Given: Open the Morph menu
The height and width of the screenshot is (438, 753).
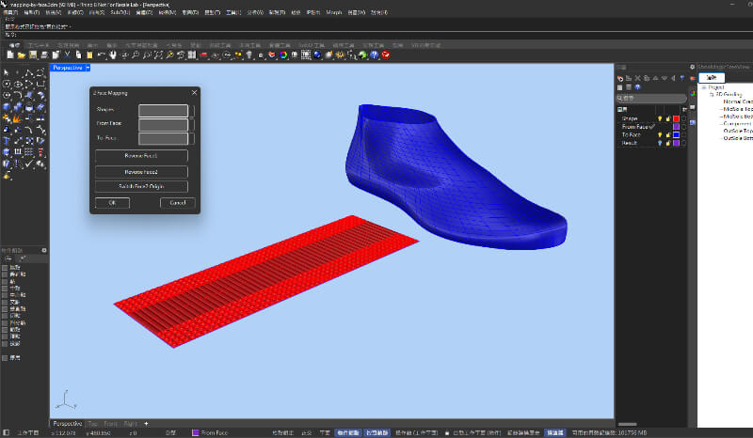Looking at the screenshot, I should pyautogui.click(x=334, y=13).
